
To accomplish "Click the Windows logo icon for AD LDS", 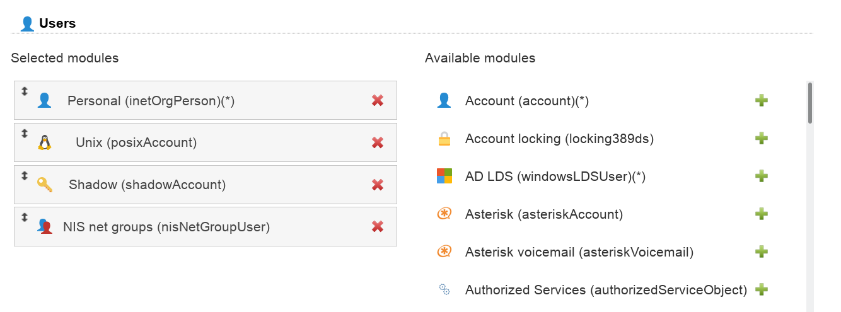I will pos(444,176).
